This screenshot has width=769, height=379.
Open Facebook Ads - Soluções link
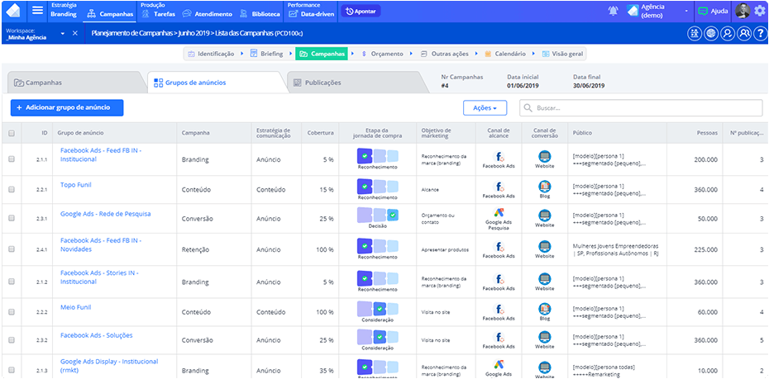point(96,335)
